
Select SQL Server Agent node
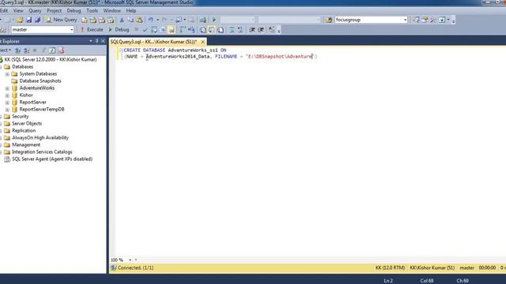52,159
